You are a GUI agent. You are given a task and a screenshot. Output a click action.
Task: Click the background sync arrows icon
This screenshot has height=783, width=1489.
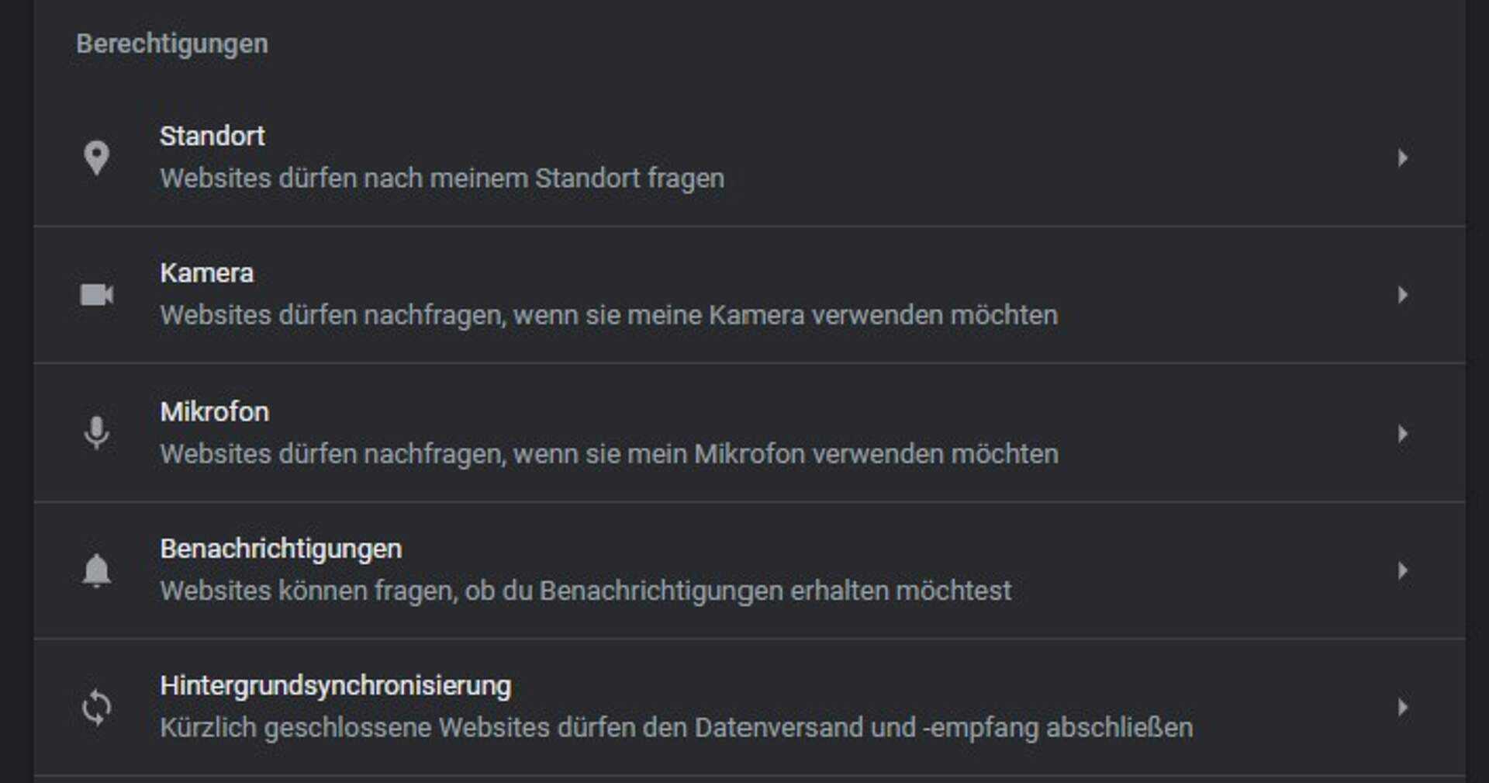click(97, 708)
